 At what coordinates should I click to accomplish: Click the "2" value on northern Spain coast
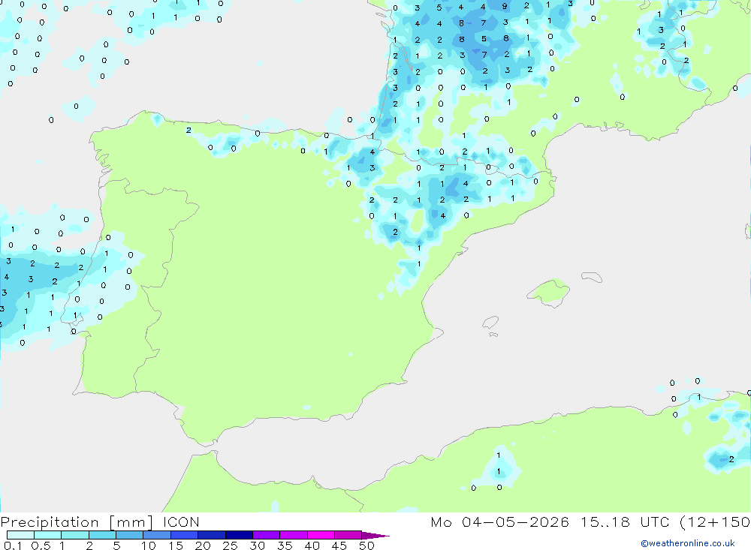189,130
